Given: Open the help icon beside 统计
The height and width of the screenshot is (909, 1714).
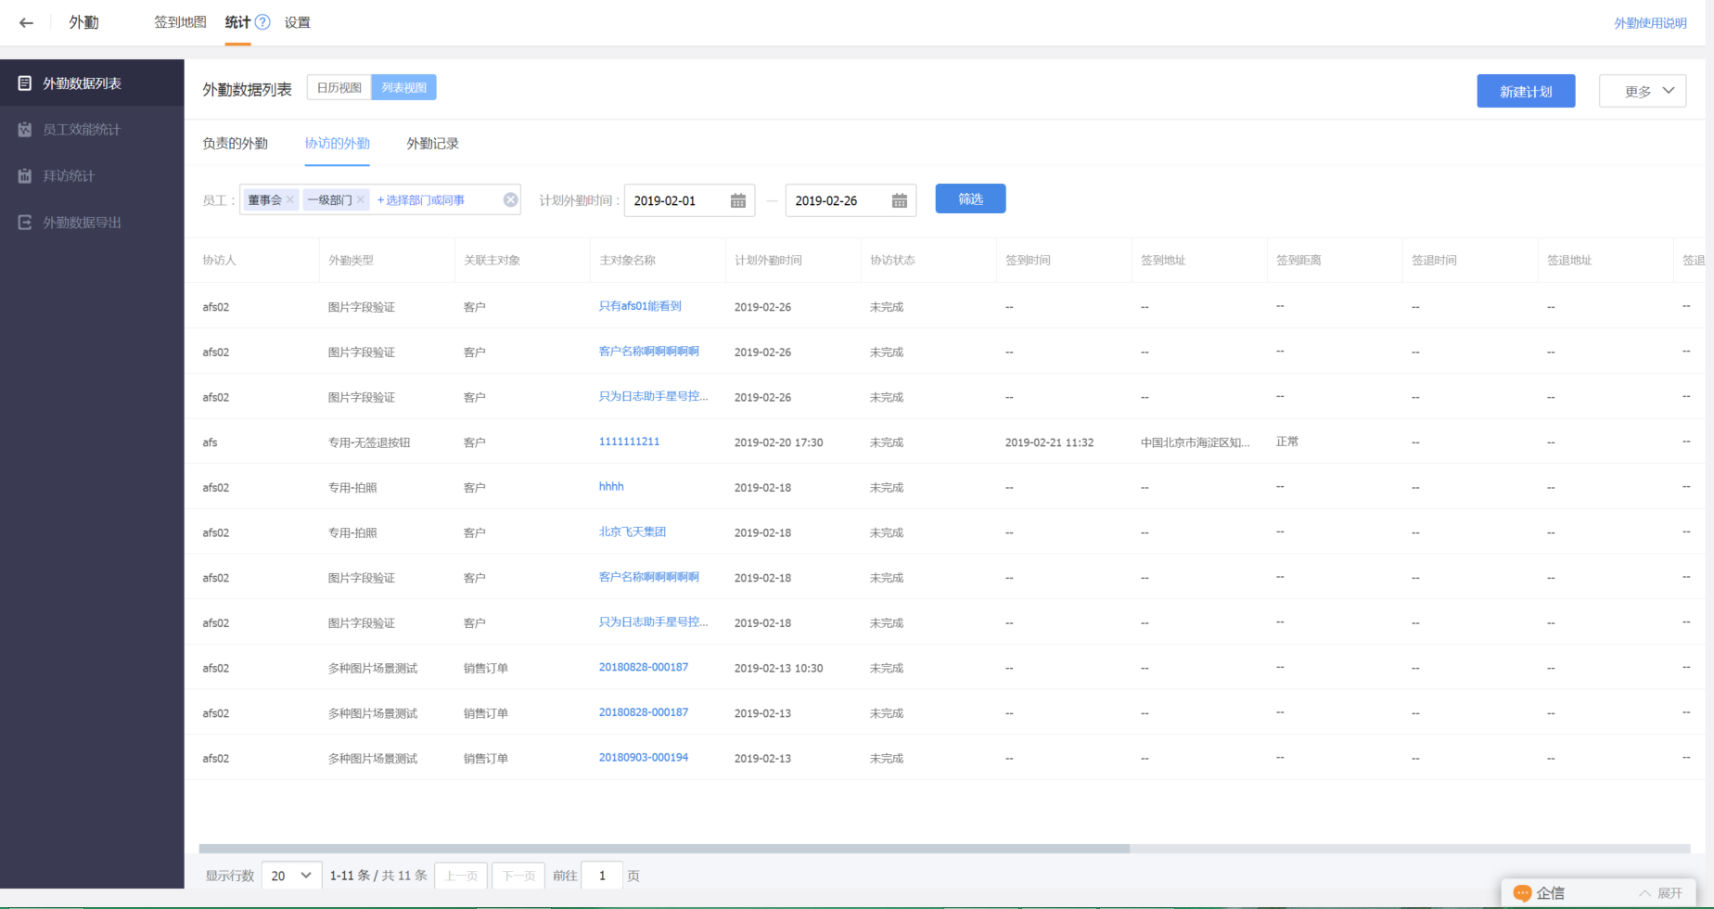Looking at the screenshot, I should (x=262, y=22).
